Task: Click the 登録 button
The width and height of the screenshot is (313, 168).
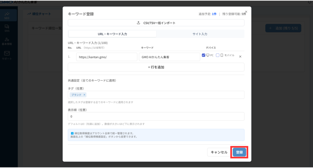Action: [x=239, y=152]
